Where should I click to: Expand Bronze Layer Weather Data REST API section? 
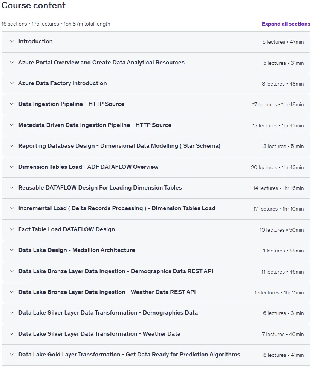pyautogui.click(x=156, y=292)
